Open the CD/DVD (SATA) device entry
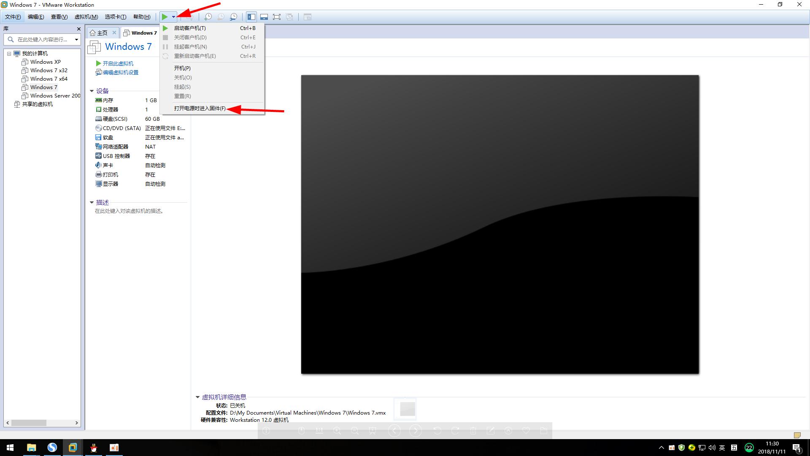This screenshot has height=456, width=810. click(x=121, y=128)
